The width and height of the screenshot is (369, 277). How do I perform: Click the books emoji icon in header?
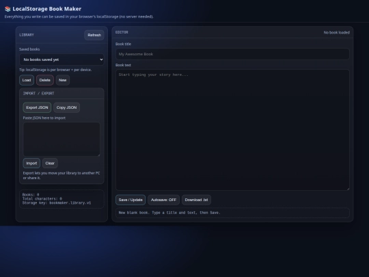tap(8, 9)
